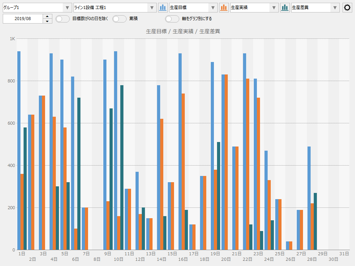Click the blue bar chart icon beside 生産目標
Screen dimensions: 355x266
click(163, 7)
